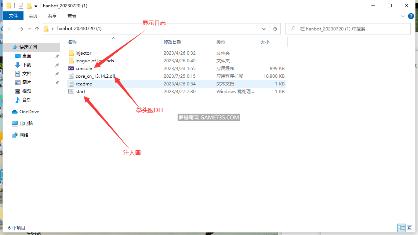Click the 6 个项目 status bar text
The height and width of the screenshot is (235, 418).
[x=17, y=228]
